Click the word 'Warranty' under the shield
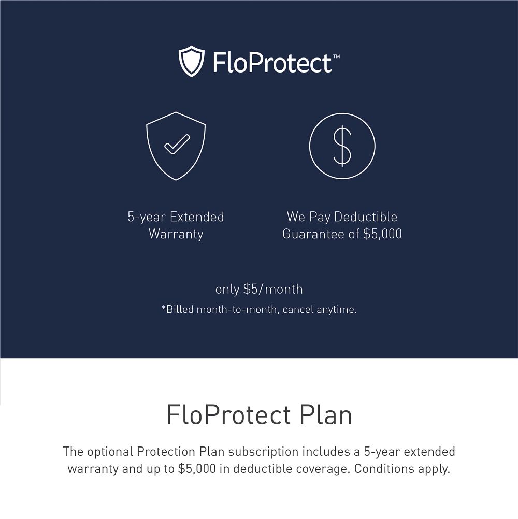The image size is (518, 519). [x=176, y=234]
